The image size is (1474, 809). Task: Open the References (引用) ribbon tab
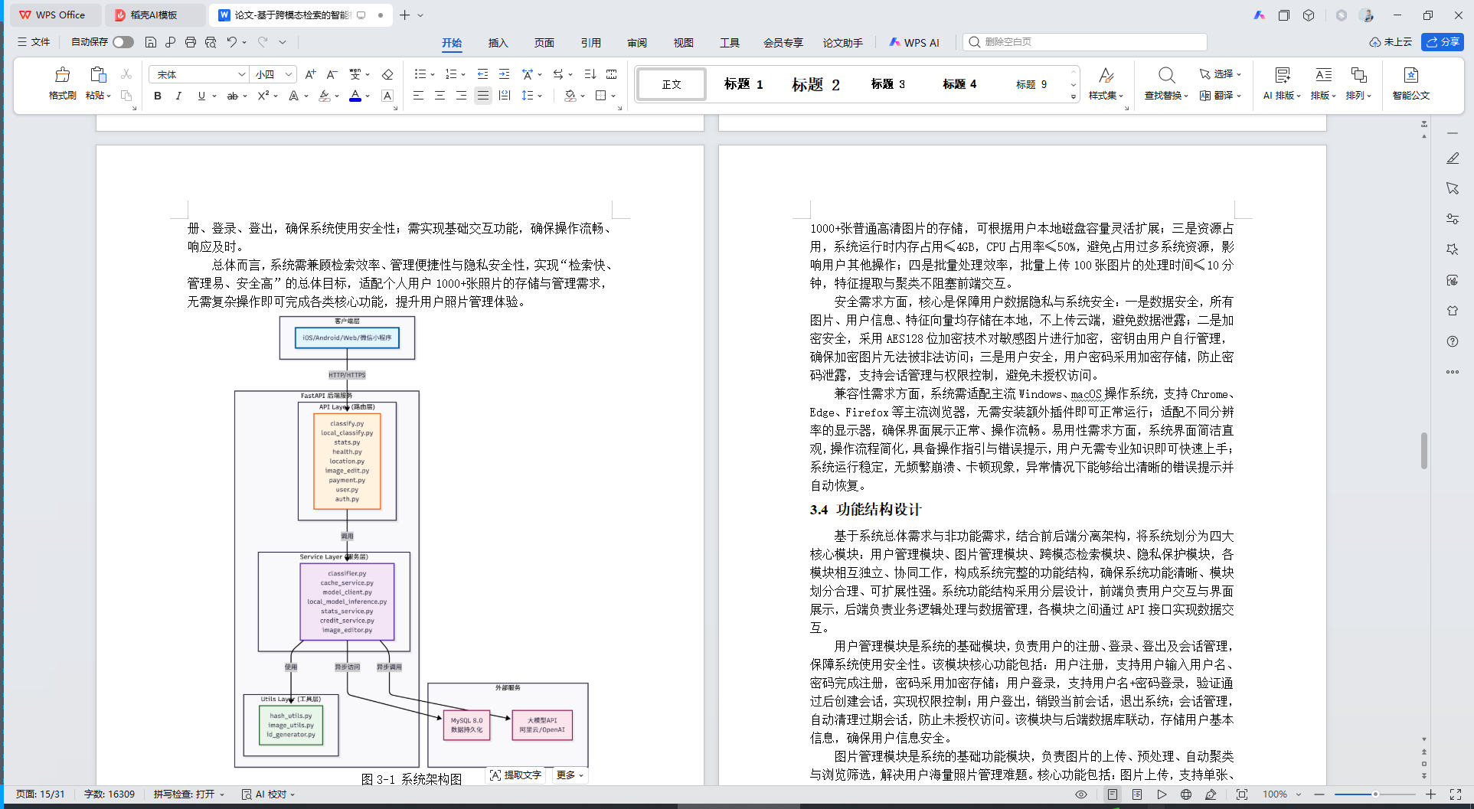(591, 43)
